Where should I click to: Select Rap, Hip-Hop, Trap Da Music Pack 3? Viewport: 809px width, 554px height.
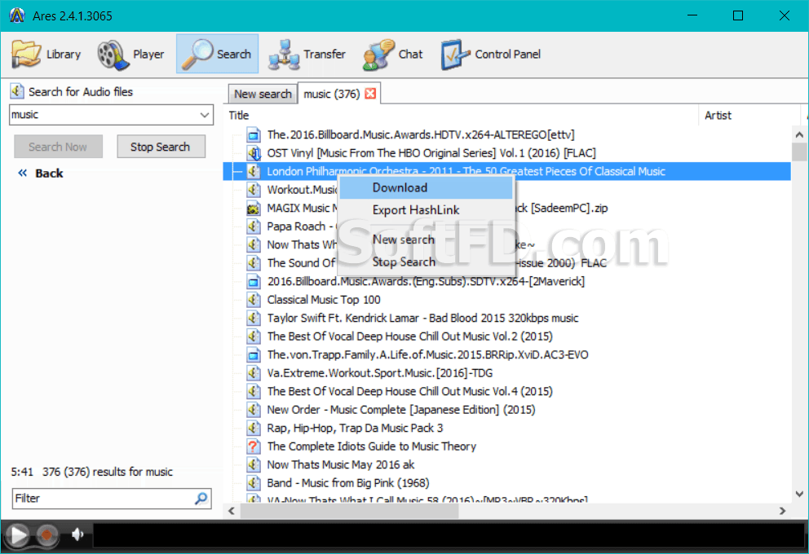[x=355, y=428]
